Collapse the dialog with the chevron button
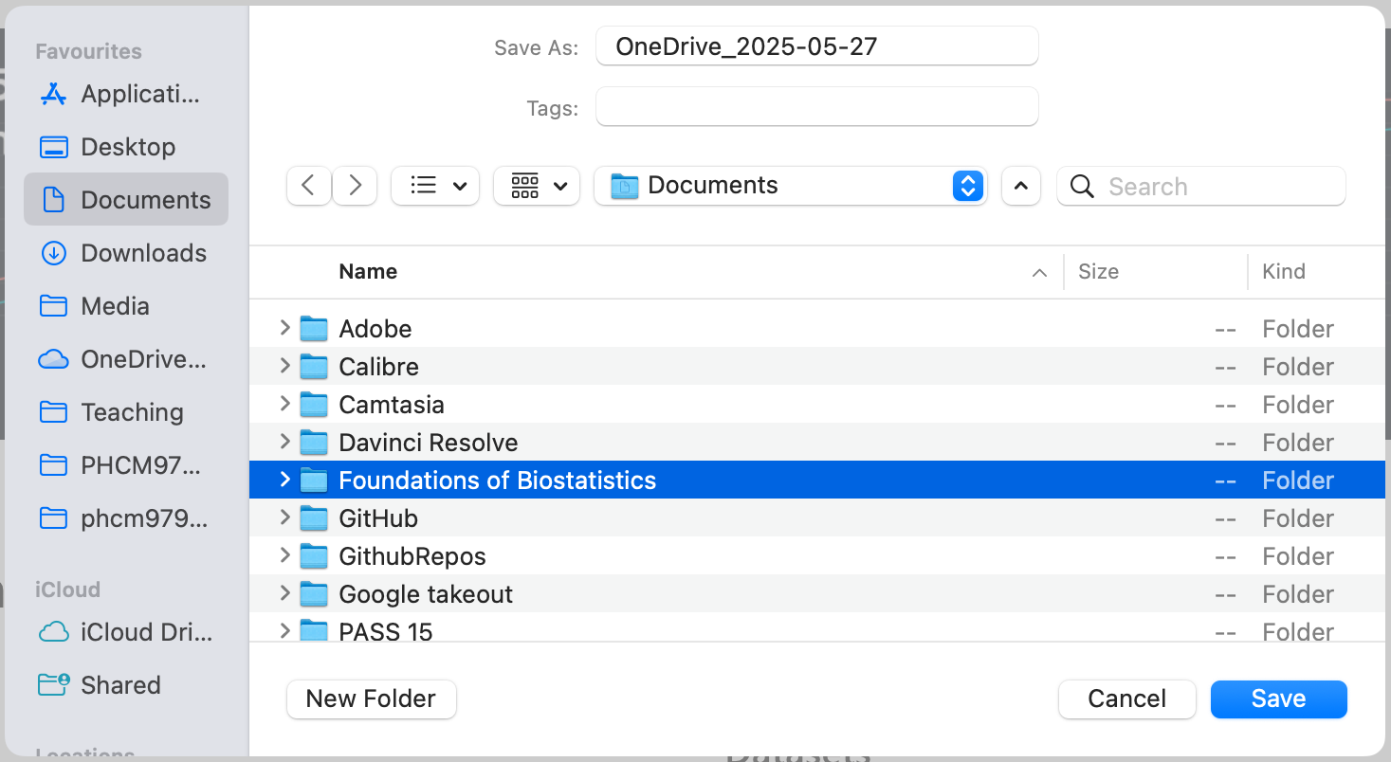Image resolution: width=1391 pixels, height=762 pixels. click(x=1020, y=186)
